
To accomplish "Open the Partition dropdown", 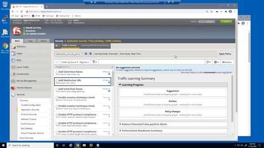I will click(x=206, y=21).
